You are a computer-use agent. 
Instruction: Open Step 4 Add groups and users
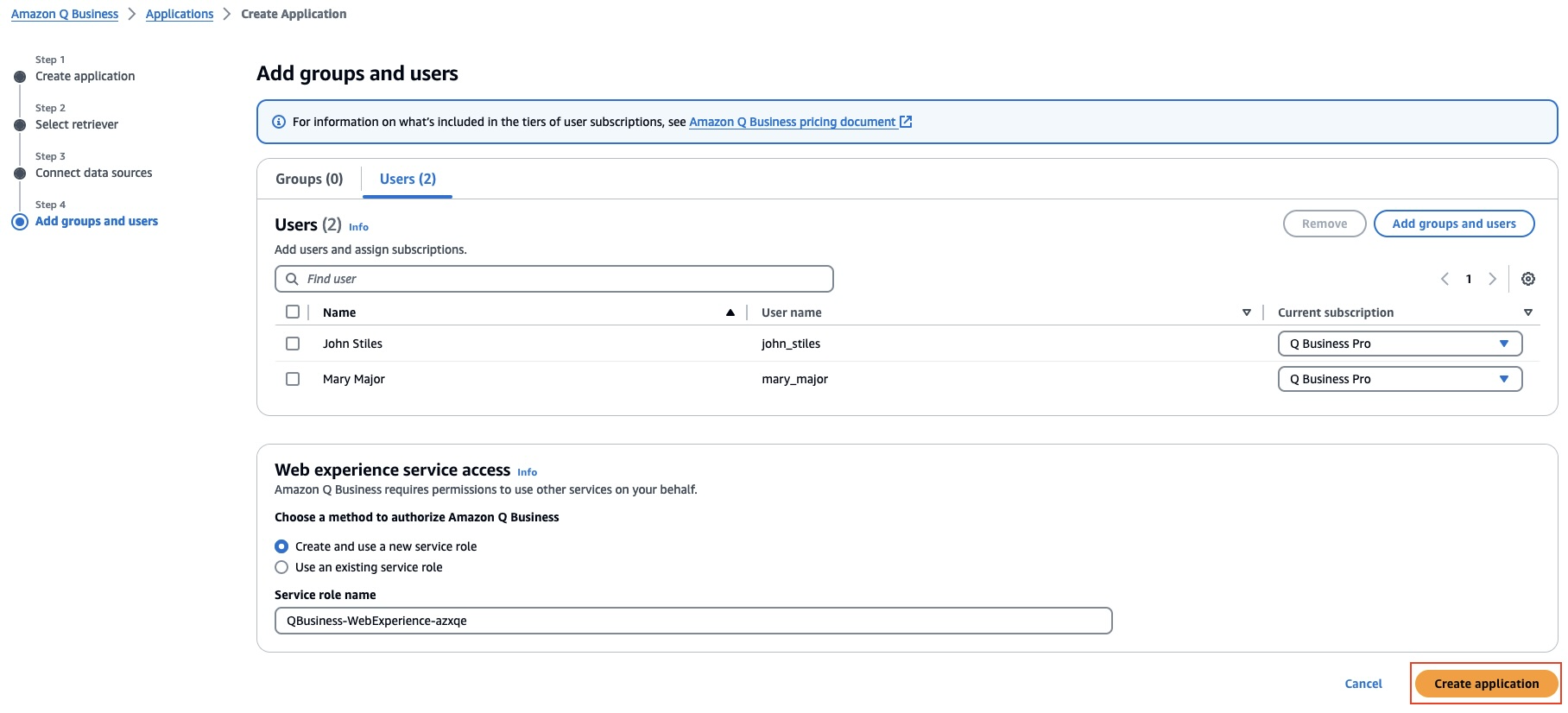[x=97, y=221]
